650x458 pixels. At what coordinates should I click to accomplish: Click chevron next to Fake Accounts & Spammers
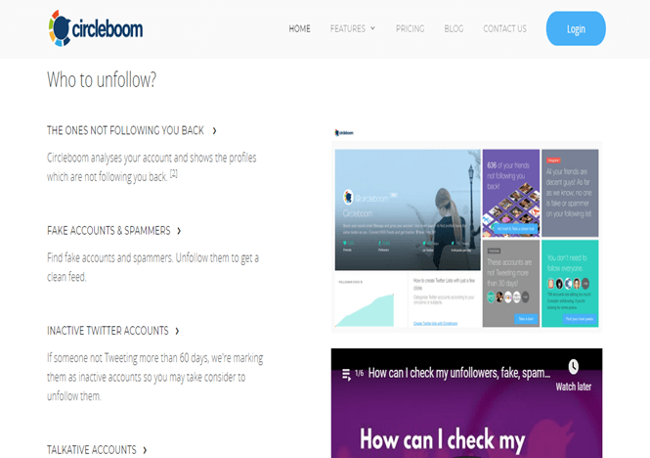pyautogui.click(x=179, y=231)
